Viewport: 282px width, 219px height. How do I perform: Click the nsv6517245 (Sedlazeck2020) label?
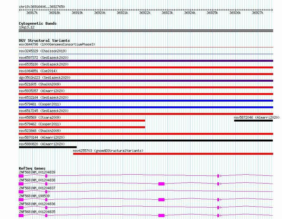(44, 111)
